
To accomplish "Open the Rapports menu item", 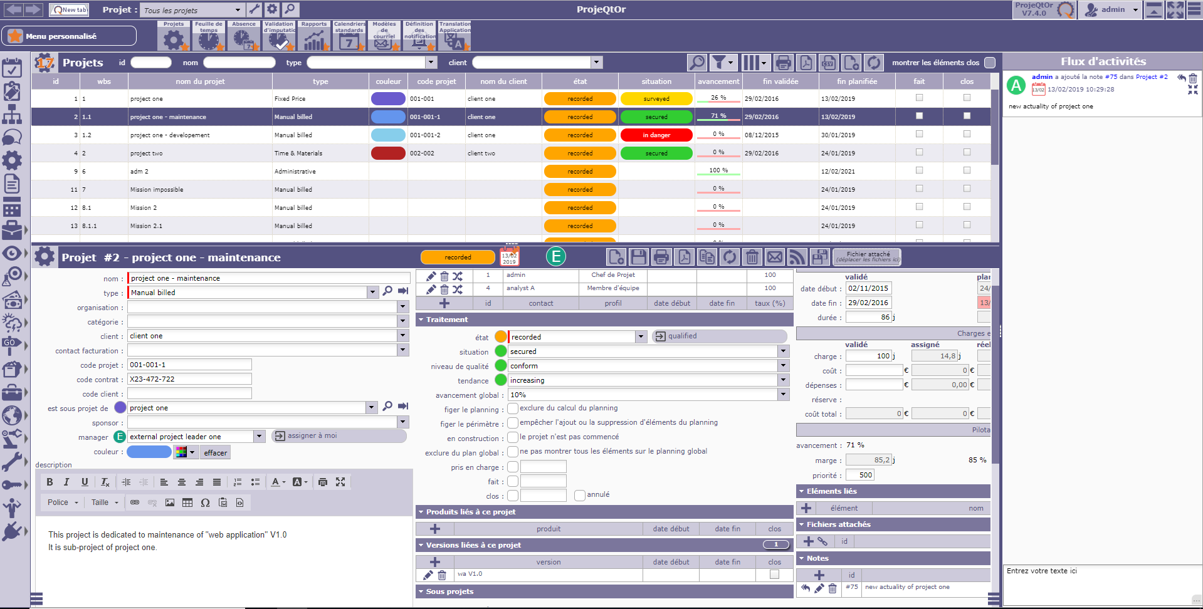I will point(314,36).
